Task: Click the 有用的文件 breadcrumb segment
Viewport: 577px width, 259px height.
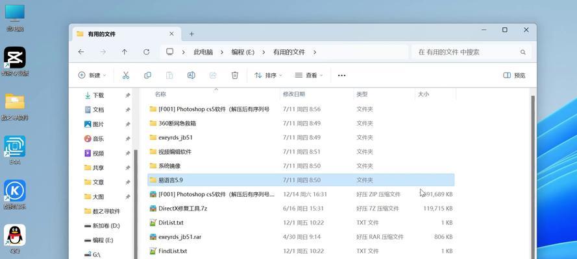Action: [x=289, y=52]
